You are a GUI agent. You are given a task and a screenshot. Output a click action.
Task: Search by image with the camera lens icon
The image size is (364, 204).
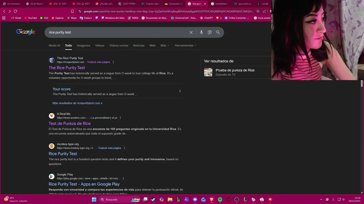point(210,32)
